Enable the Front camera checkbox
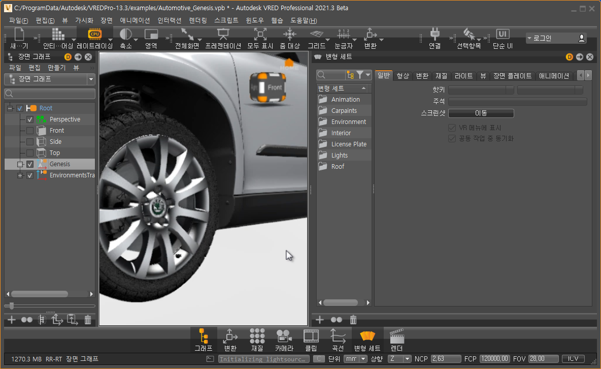 [30, 131]
